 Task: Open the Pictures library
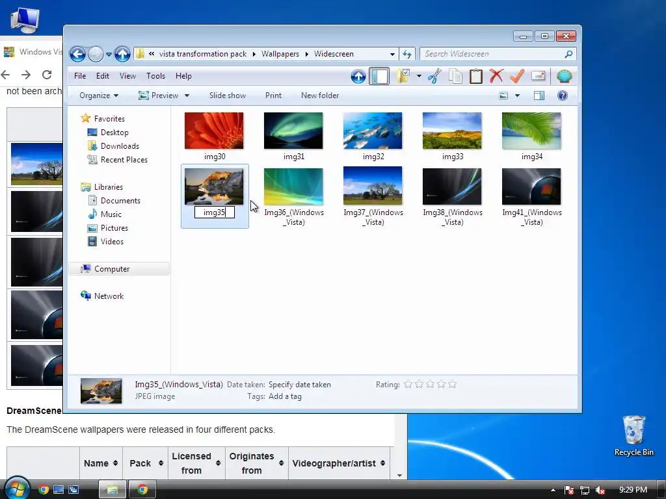(x=114, y=228)
